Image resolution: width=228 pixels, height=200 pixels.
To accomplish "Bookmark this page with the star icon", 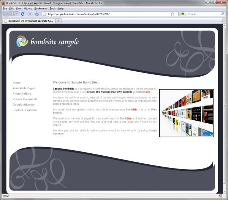I will pos(172,14).
